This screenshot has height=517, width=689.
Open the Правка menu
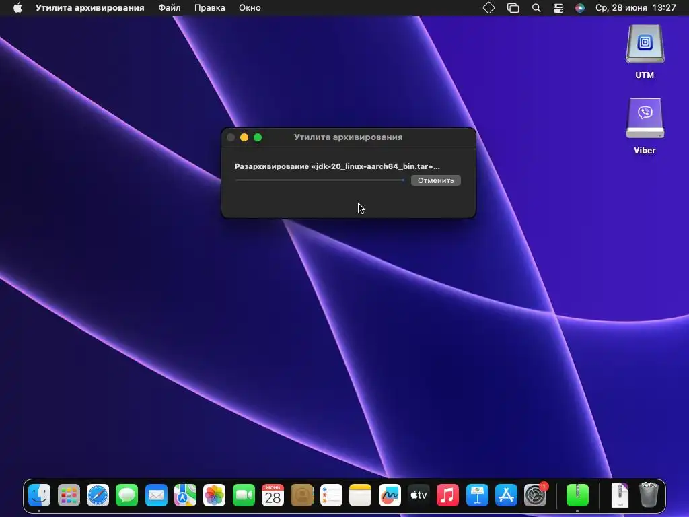(210, 8)
